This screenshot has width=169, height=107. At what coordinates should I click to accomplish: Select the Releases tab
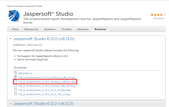click(100, 29)
